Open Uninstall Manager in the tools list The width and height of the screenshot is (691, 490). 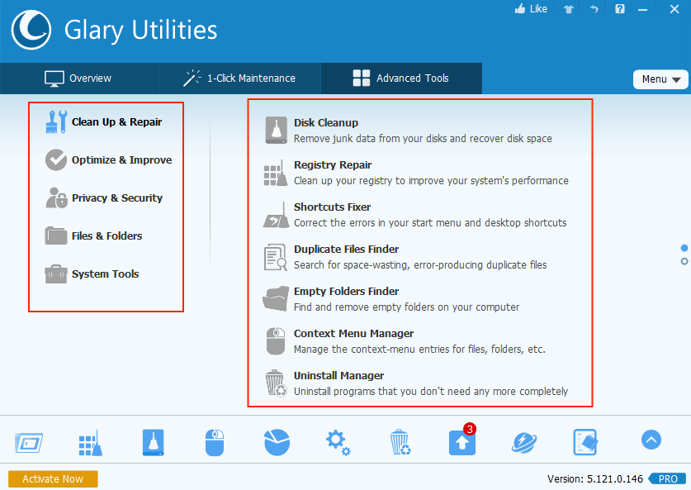[416, 383]
